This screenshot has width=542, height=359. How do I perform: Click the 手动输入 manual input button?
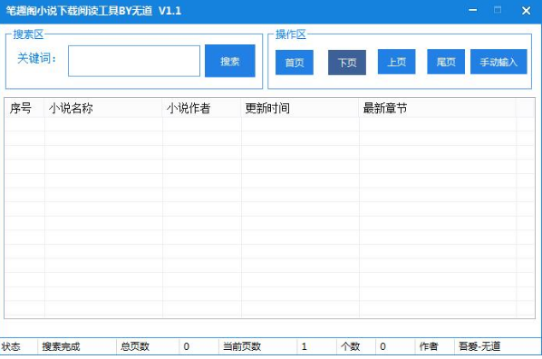(x=498, y=62)
